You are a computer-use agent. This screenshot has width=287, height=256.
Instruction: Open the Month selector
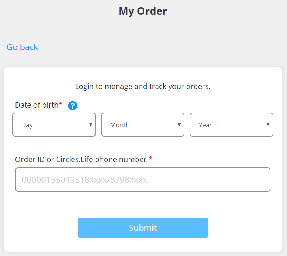143,124
